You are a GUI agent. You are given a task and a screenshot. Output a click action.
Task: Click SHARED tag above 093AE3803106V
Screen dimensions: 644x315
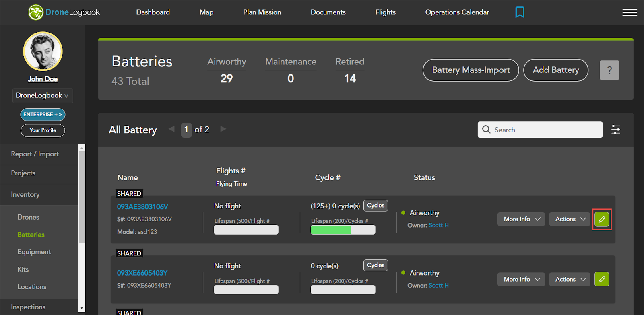click(129, 194)
